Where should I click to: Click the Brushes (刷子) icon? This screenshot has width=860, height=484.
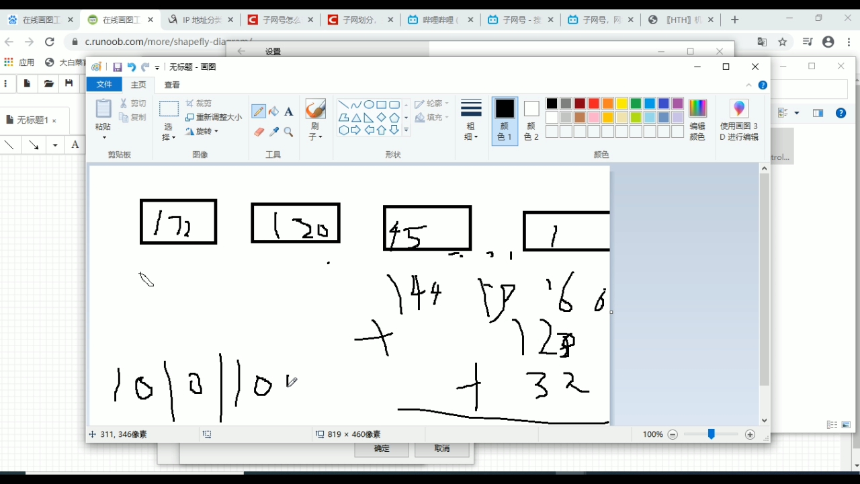click(x=315, y=109)
